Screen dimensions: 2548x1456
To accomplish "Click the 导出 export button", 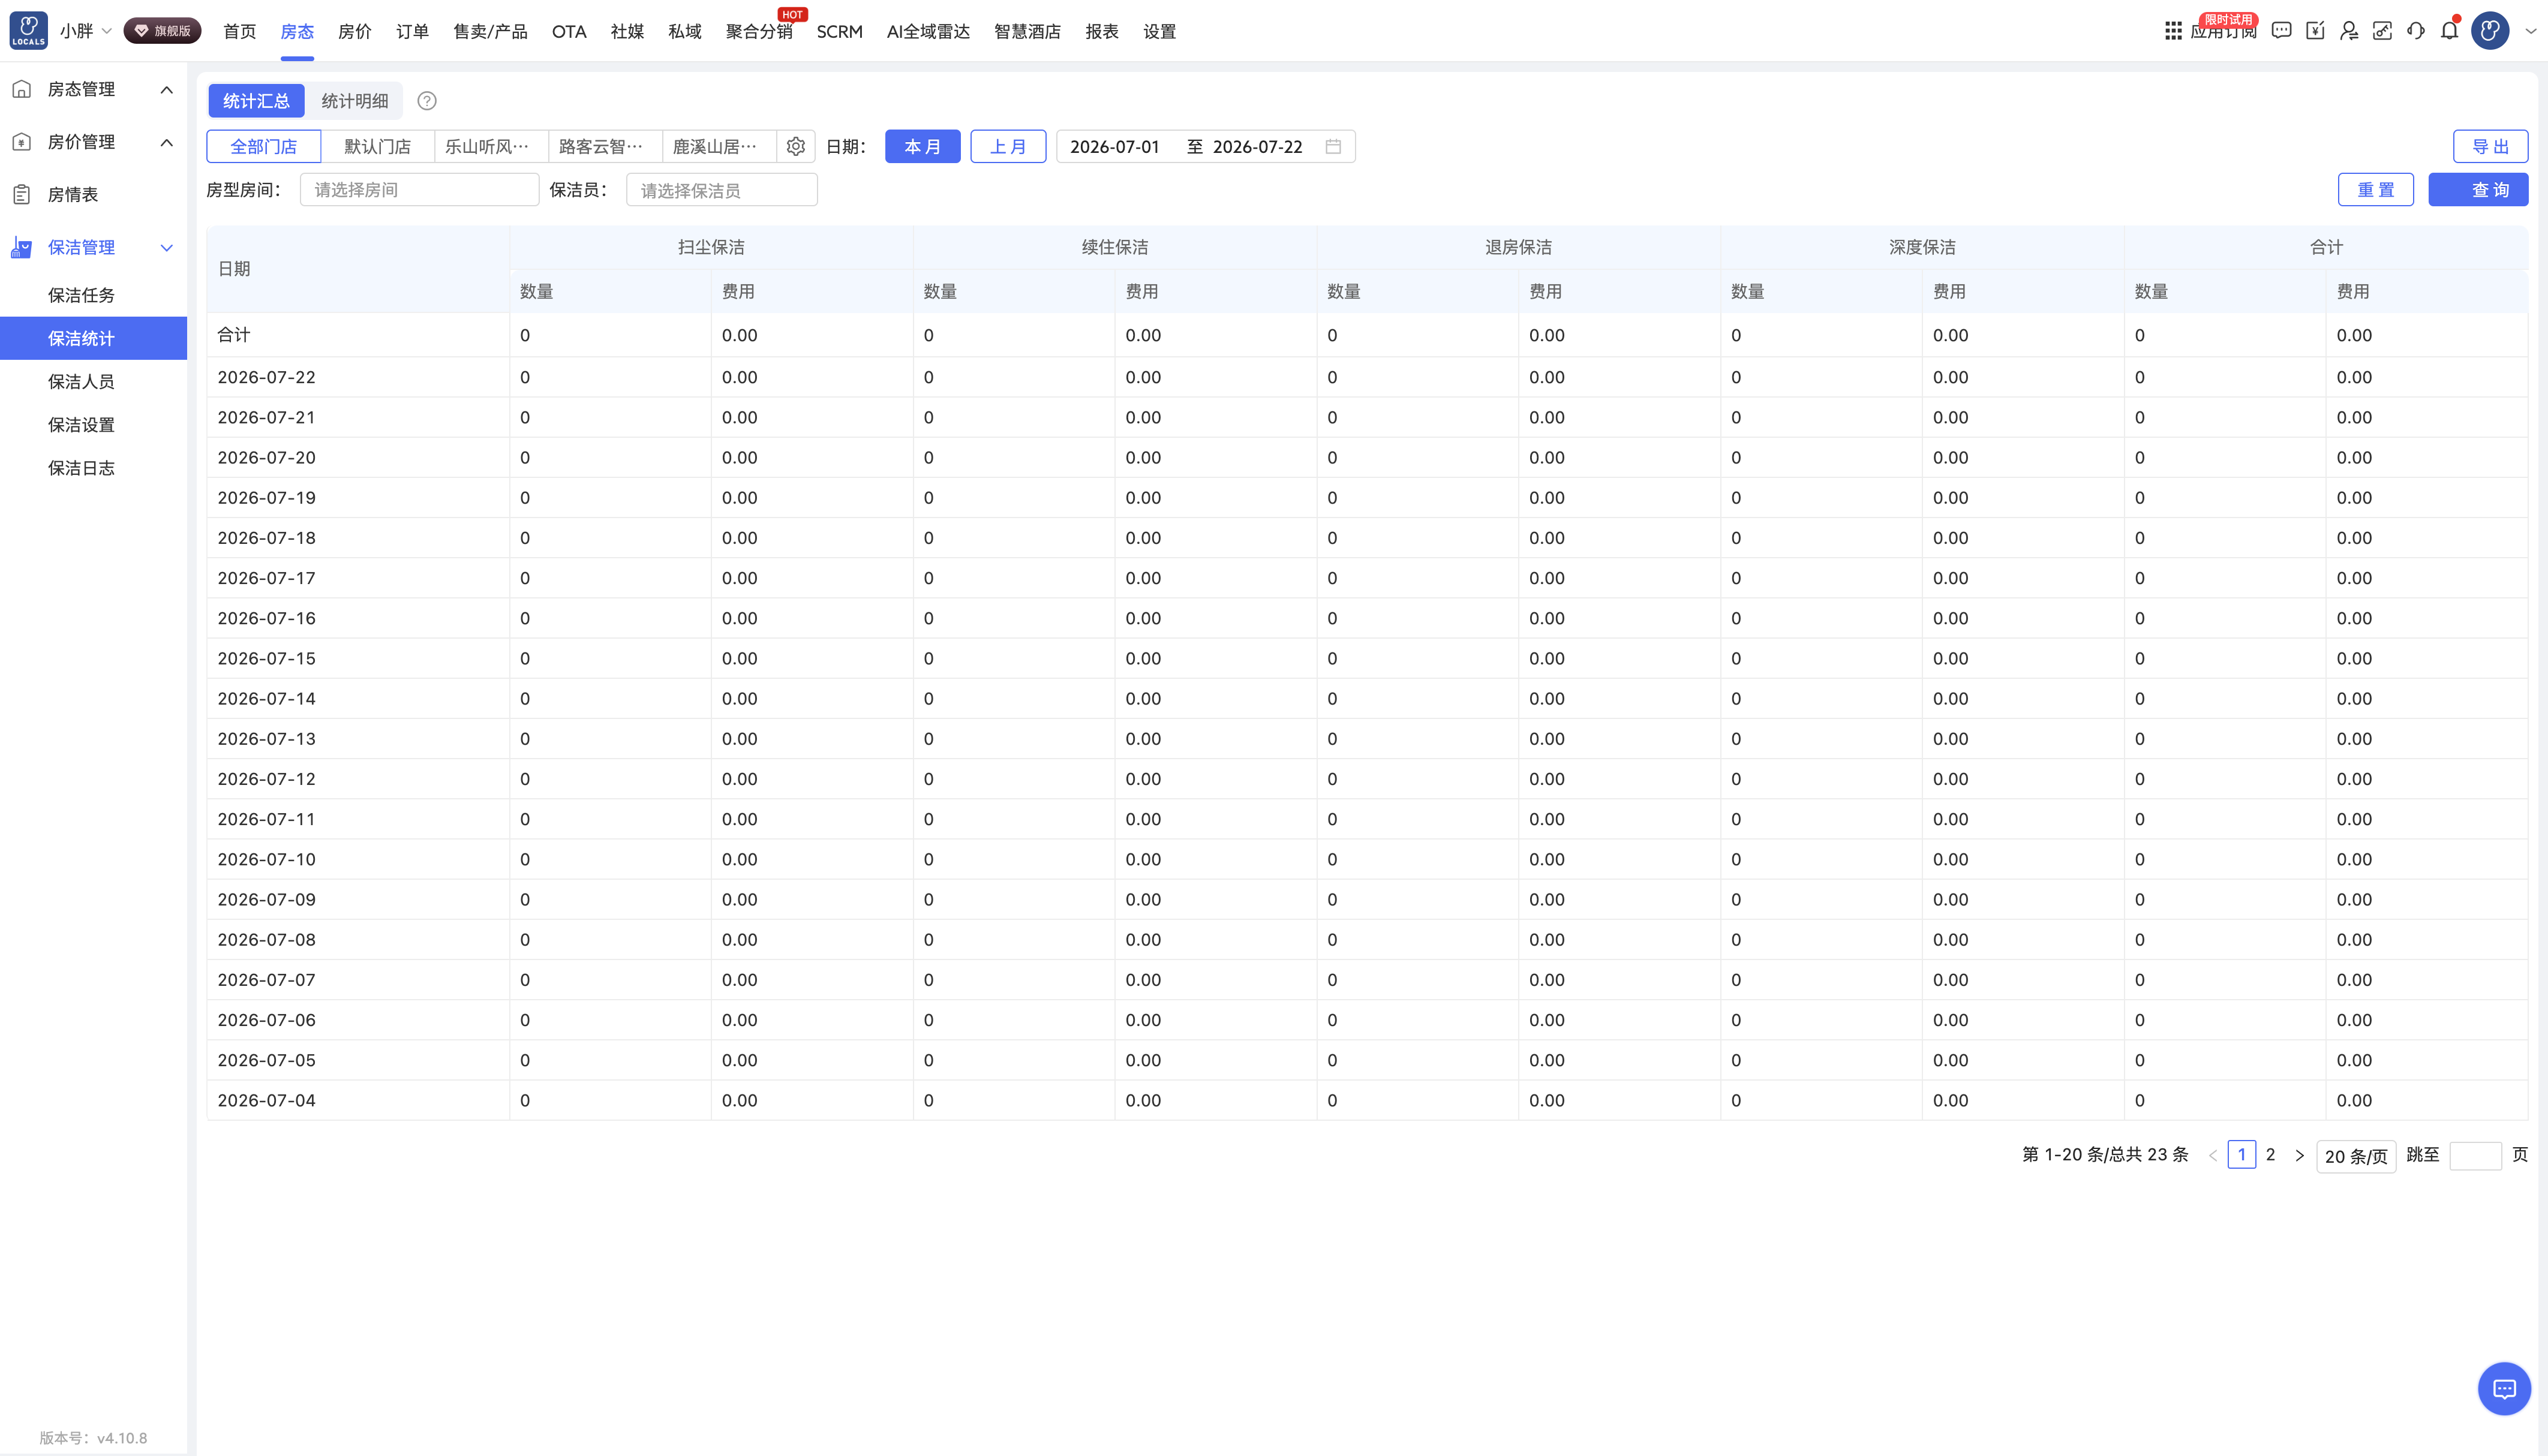I will click(x=2490, y=146).
